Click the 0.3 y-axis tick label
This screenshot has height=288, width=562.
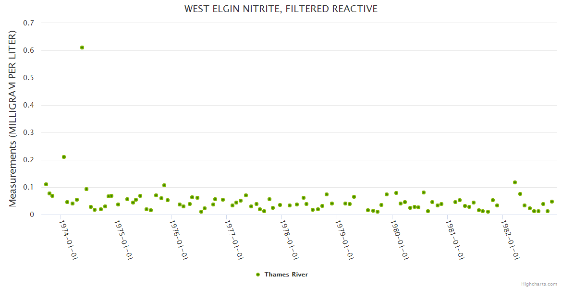(29, 132)
